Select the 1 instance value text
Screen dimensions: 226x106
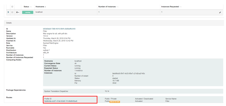[x=78, y=71]
